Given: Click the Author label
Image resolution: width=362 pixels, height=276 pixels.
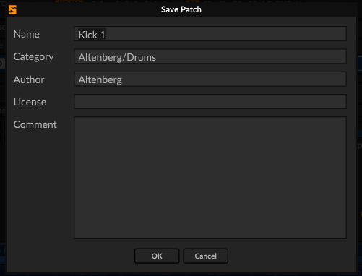Looking at the screenshot, I should (29, 79).
